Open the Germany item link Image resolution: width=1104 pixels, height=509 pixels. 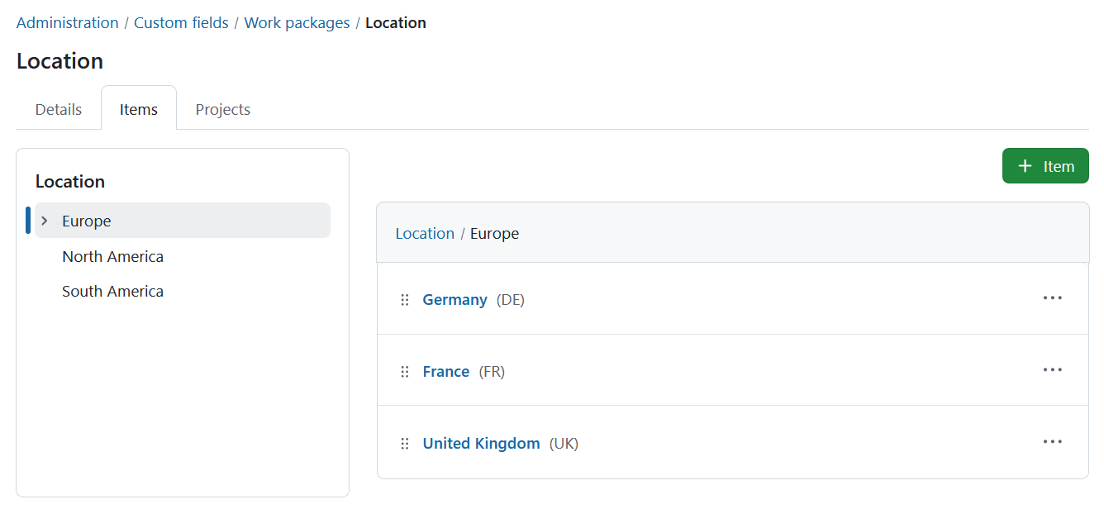tap(454, 299)
